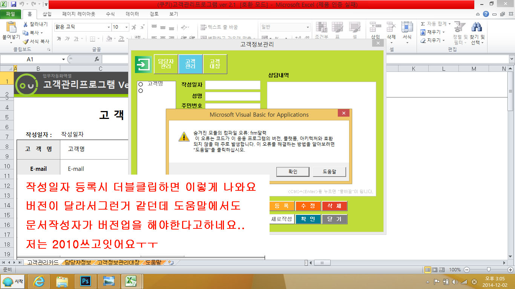Image resolution: width=515 pixels, height=289 pixels.
Task: Open the 고객정보관리대장 sheet tab
Action: (118, 263)
